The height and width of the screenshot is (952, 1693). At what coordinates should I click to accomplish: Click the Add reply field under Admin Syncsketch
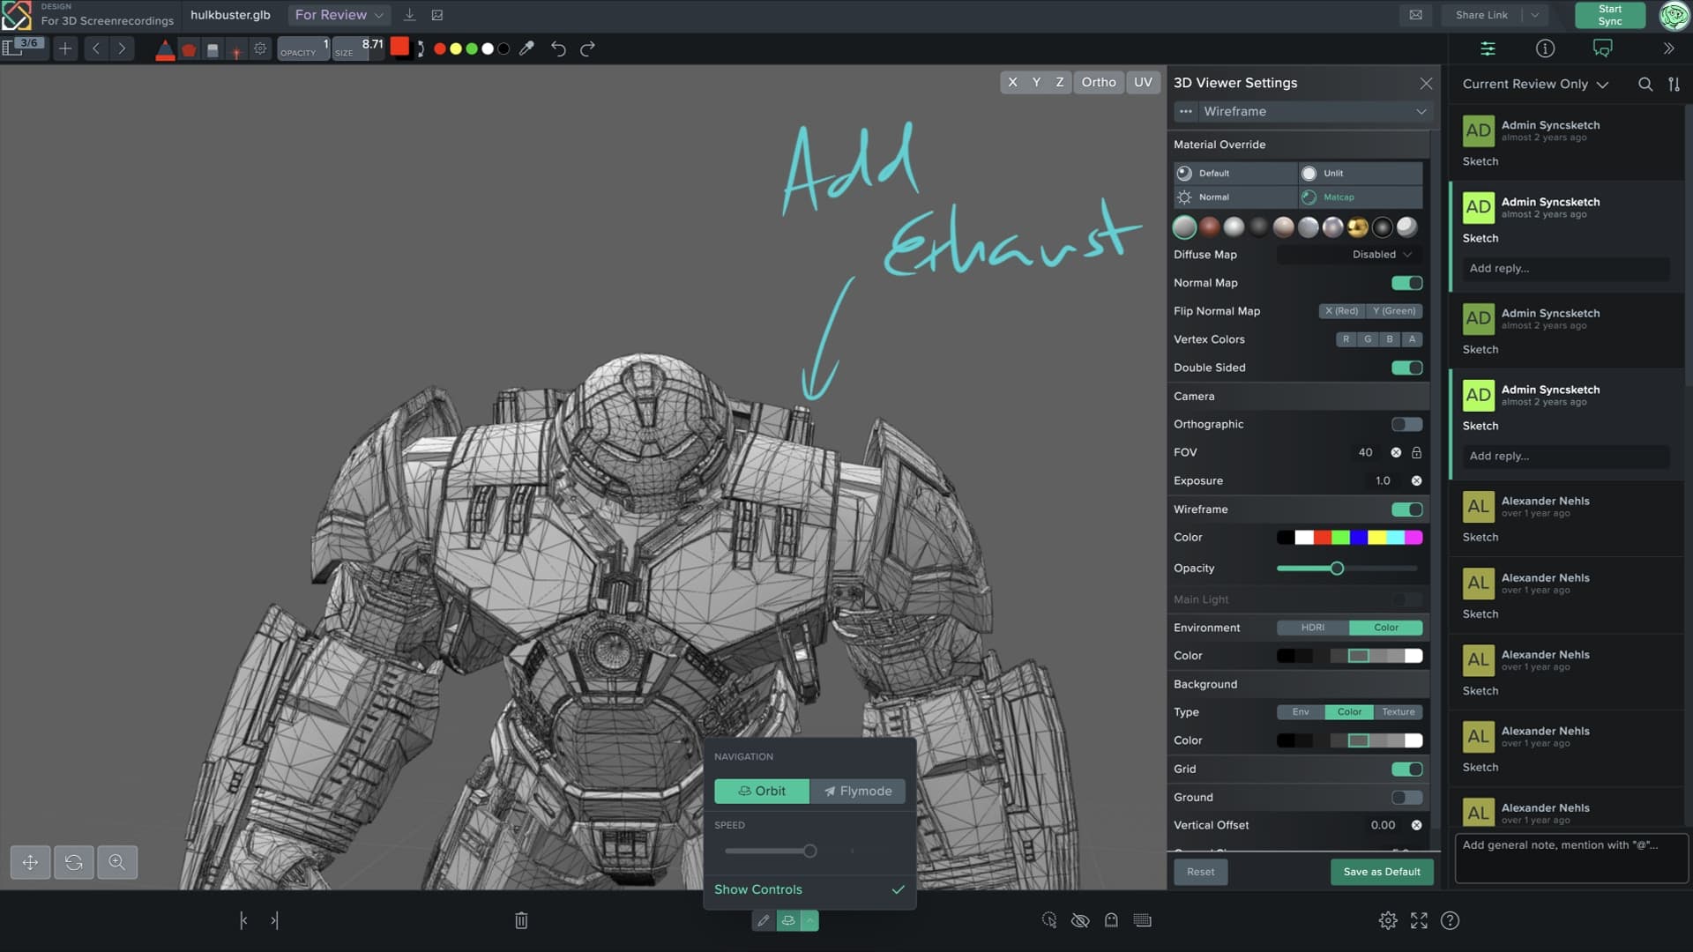pyautogui.click(x=1565, y=268)
